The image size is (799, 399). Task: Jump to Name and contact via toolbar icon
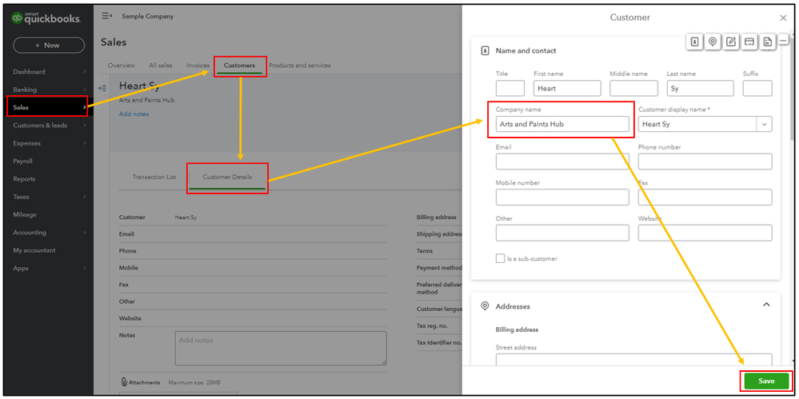(694, 42)
